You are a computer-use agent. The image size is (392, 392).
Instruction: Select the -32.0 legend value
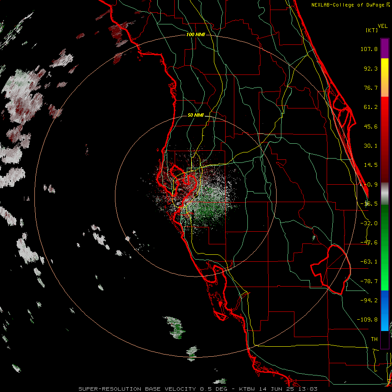click(x=369, y=223)
